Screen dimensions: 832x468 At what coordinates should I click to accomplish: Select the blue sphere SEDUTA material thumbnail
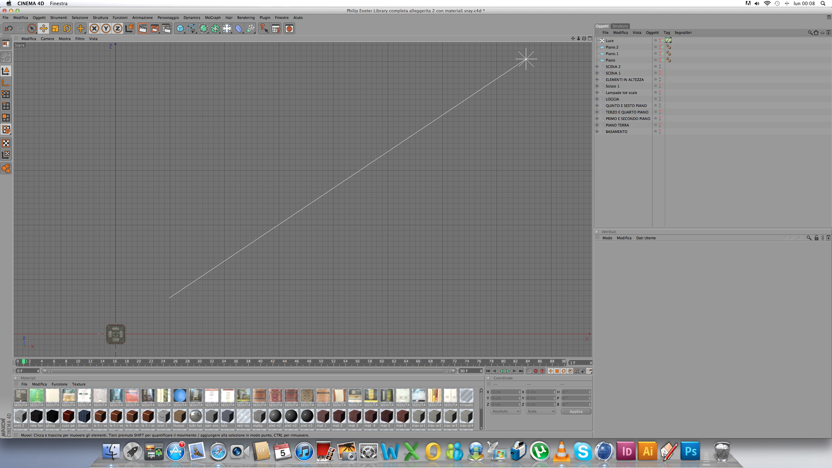[180, 396]
